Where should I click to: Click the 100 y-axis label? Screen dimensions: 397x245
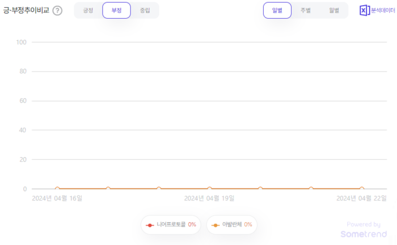tap(22, 43)
